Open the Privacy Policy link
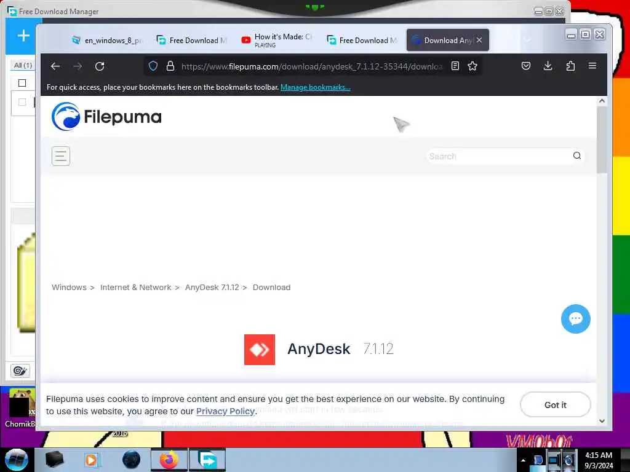Screen dimensions: 630x472 [x=225, y=411]
